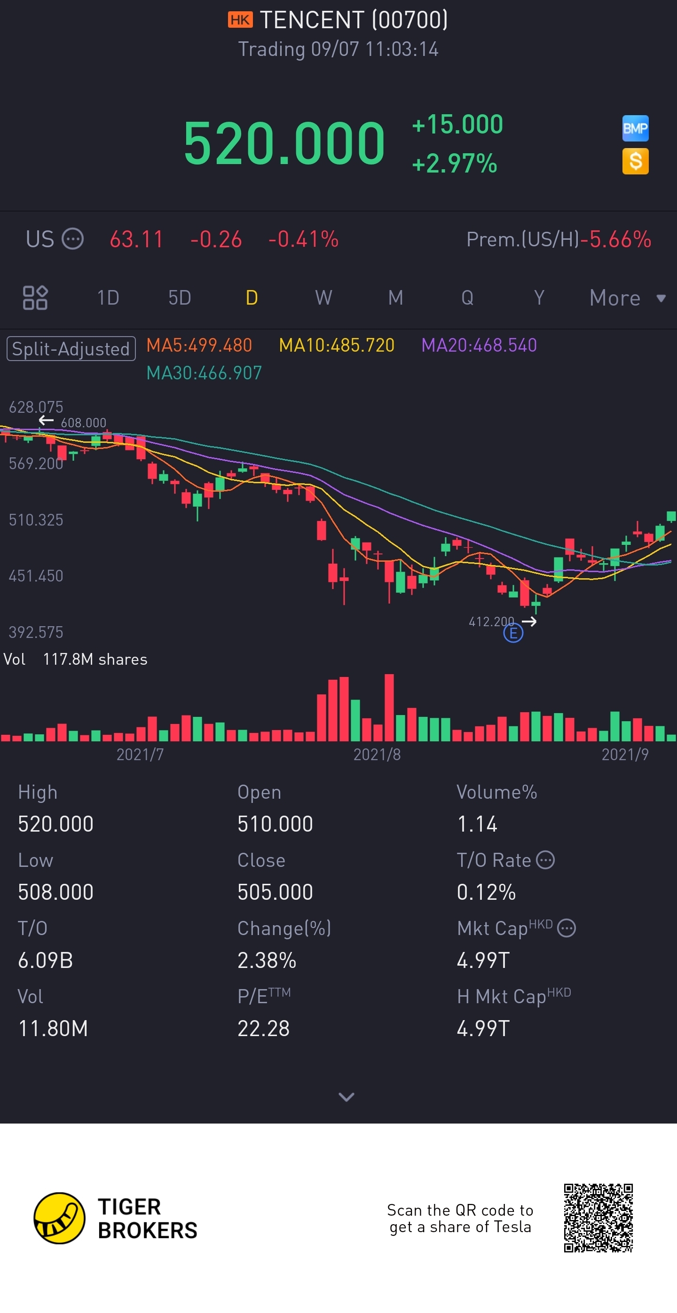Tap the earnings E marker on chart
The width and height of the screenshot is (677, 1313).
[513, 633]
